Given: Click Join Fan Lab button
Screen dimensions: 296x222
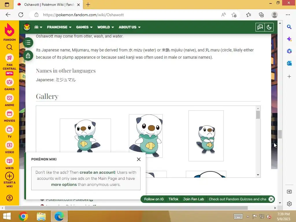Looking at the screenshot, I should click(x=193, y=199).
